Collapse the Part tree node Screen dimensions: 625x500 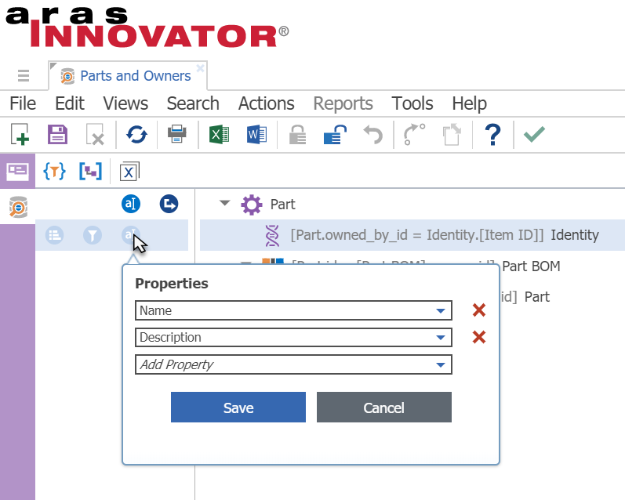[x=225, y=204]
